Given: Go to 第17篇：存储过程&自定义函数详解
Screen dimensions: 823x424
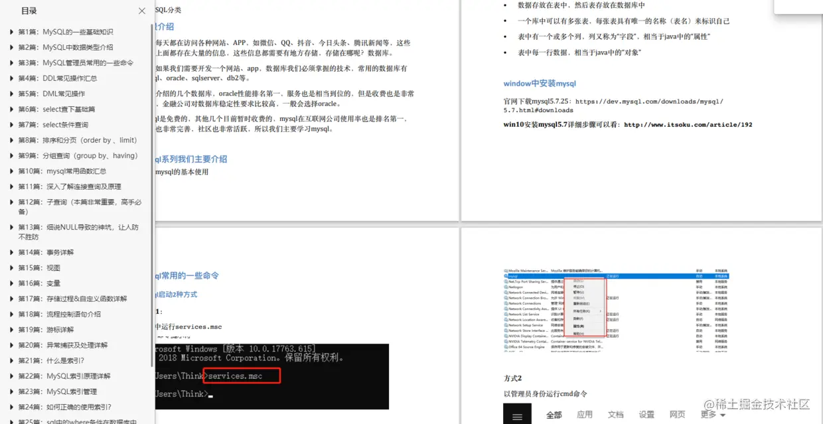Looking at the screenshot, I should click(72, 299).
